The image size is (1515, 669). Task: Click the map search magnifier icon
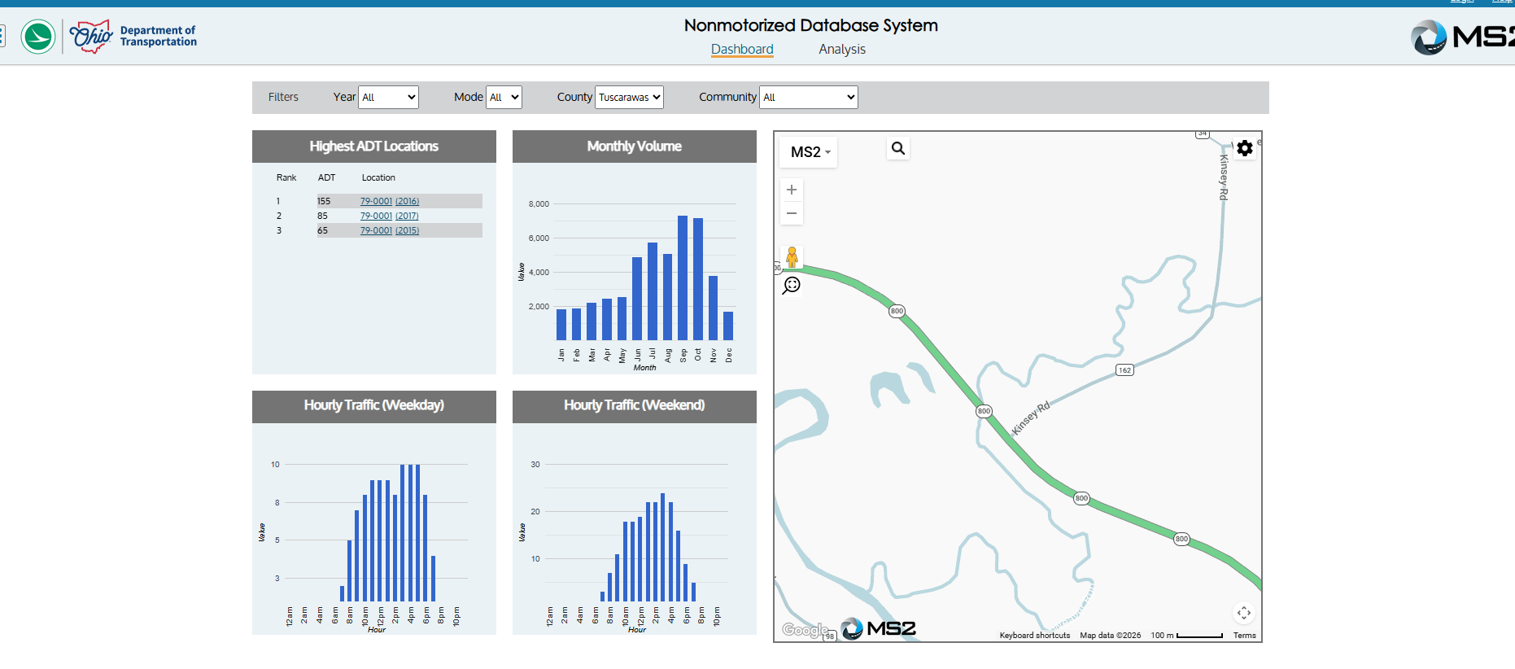(897, 148)
